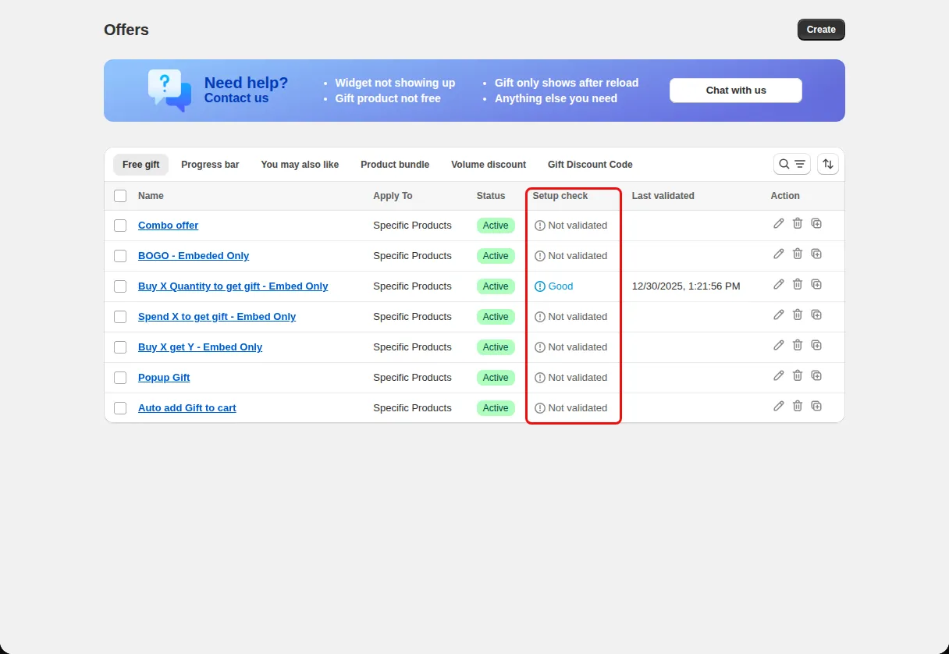
Task: Switch to the Free gift tab
Action: coord(140,165)
